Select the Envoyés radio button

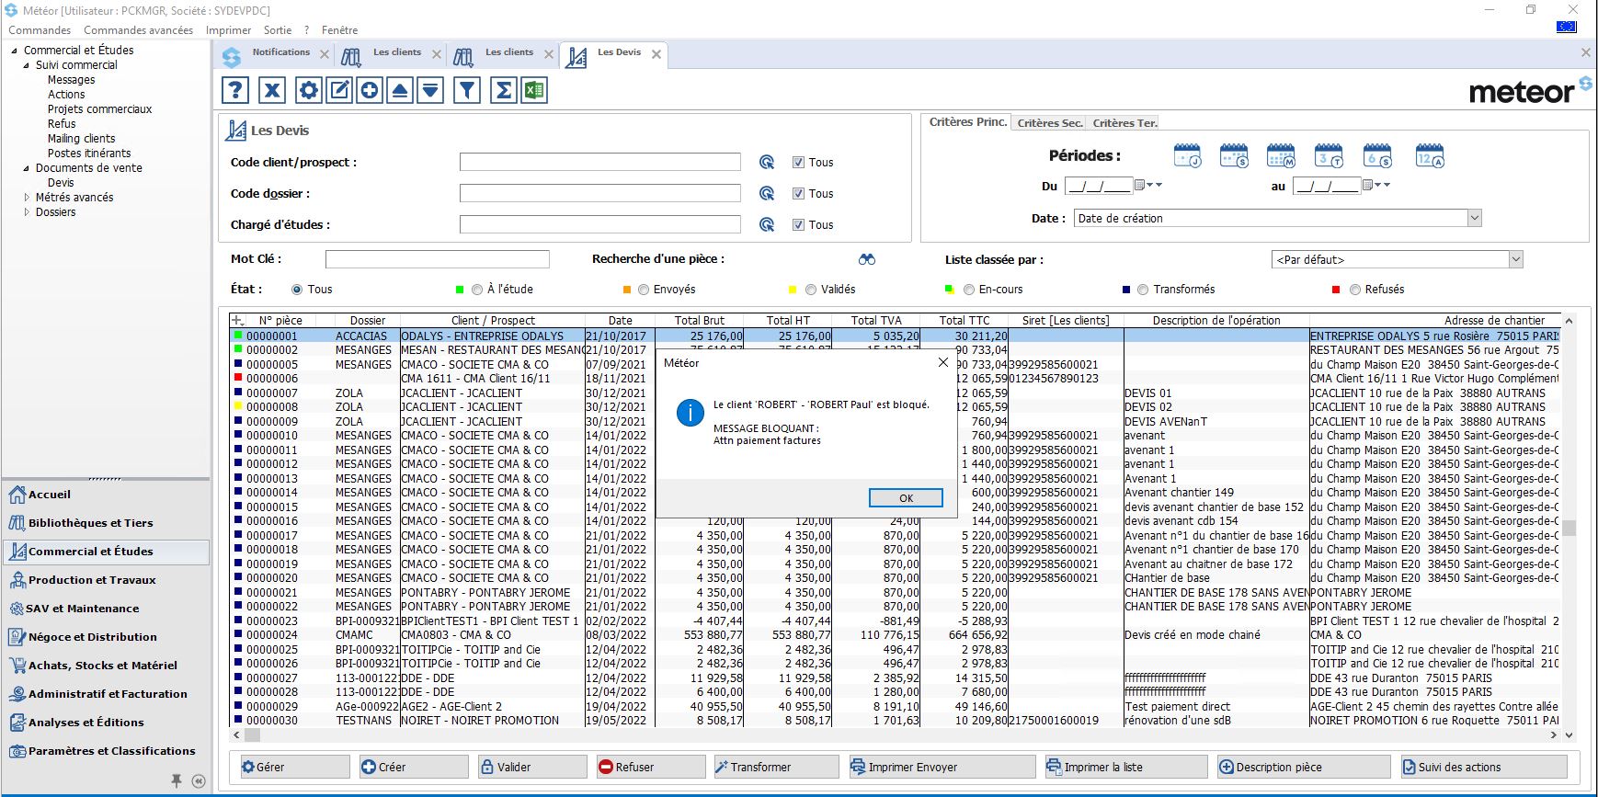644,290
